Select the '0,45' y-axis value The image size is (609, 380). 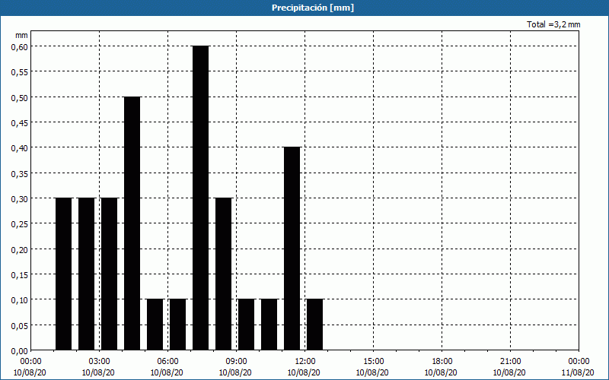click(19, 122)
